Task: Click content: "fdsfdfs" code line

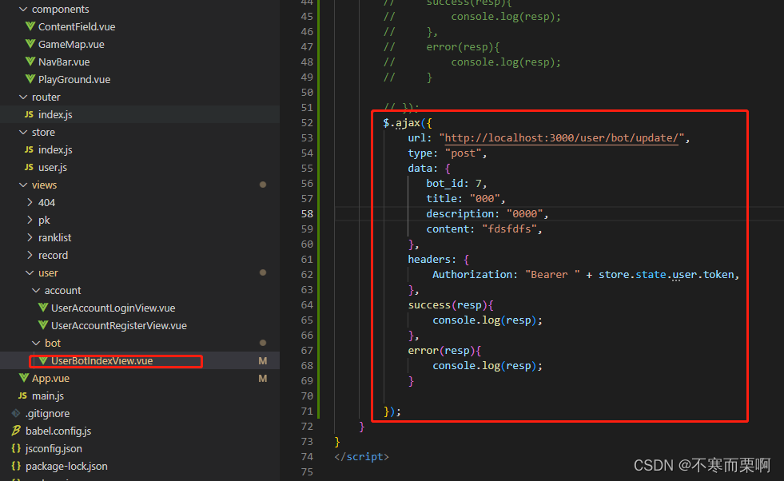Action: (x=484, y=229)
